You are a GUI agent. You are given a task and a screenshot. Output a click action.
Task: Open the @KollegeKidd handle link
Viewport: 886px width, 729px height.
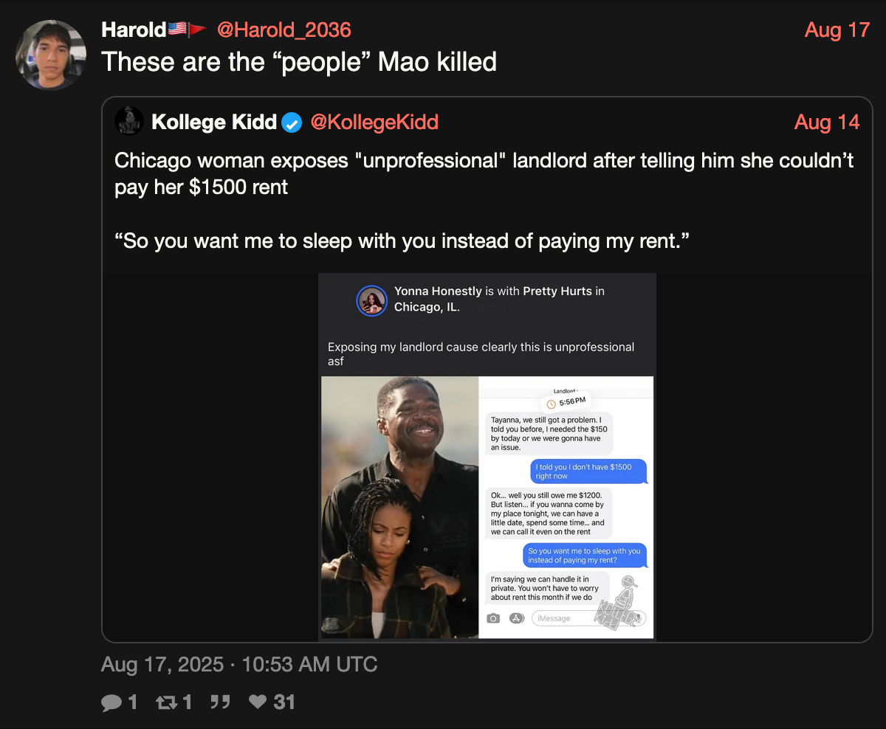click(x=374, y=122)
